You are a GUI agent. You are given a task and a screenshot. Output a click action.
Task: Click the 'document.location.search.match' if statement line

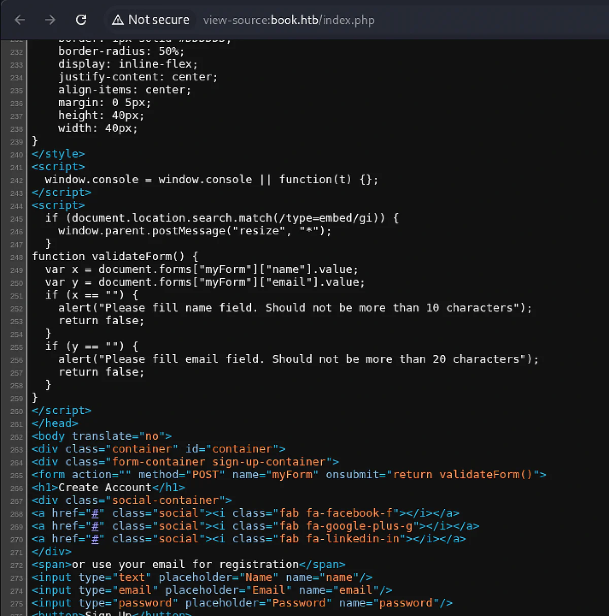(222, 218)
